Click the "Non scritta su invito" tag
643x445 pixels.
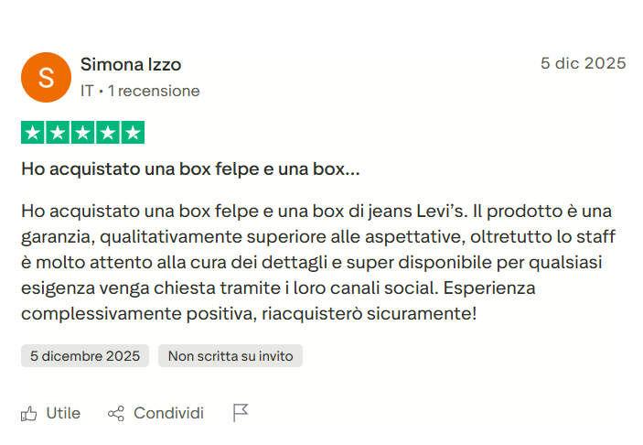click(x=230, y=356)
